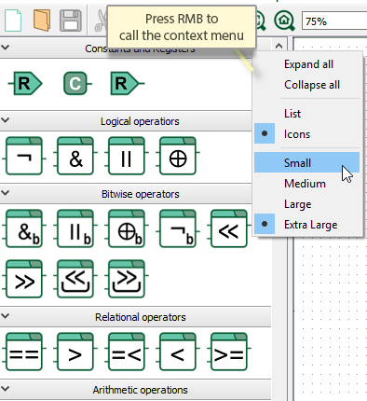Image resolution: width=367 pixels, height=401 pixels.
Task: Click Collapse all in context menu
Action: pyautogui.click(x=306, y=85)
